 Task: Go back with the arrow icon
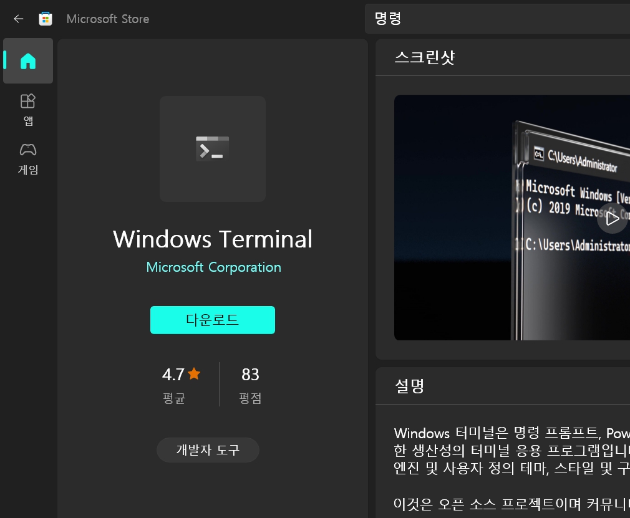(x=19, y=19)
